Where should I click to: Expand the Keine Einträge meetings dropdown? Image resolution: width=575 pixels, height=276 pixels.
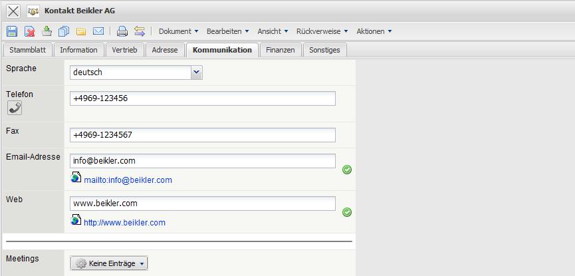pos(109,263)
